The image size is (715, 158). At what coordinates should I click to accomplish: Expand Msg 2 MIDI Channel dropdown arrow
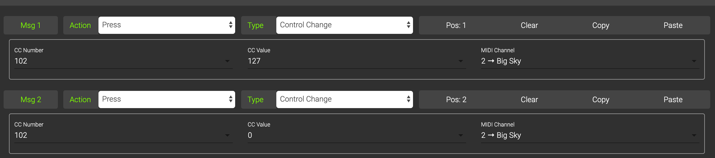[x=694, y=135]
